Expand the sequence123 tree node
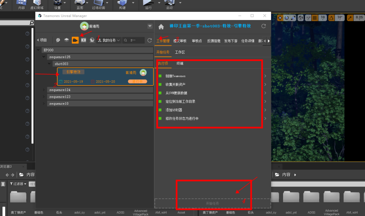Viewport: 365px width, 216px height. [x=44, y=96]
